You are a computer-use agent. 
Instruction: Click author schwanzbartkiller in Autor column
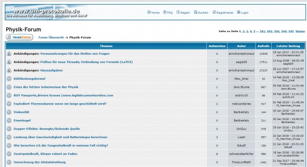(x=241, y=154)
